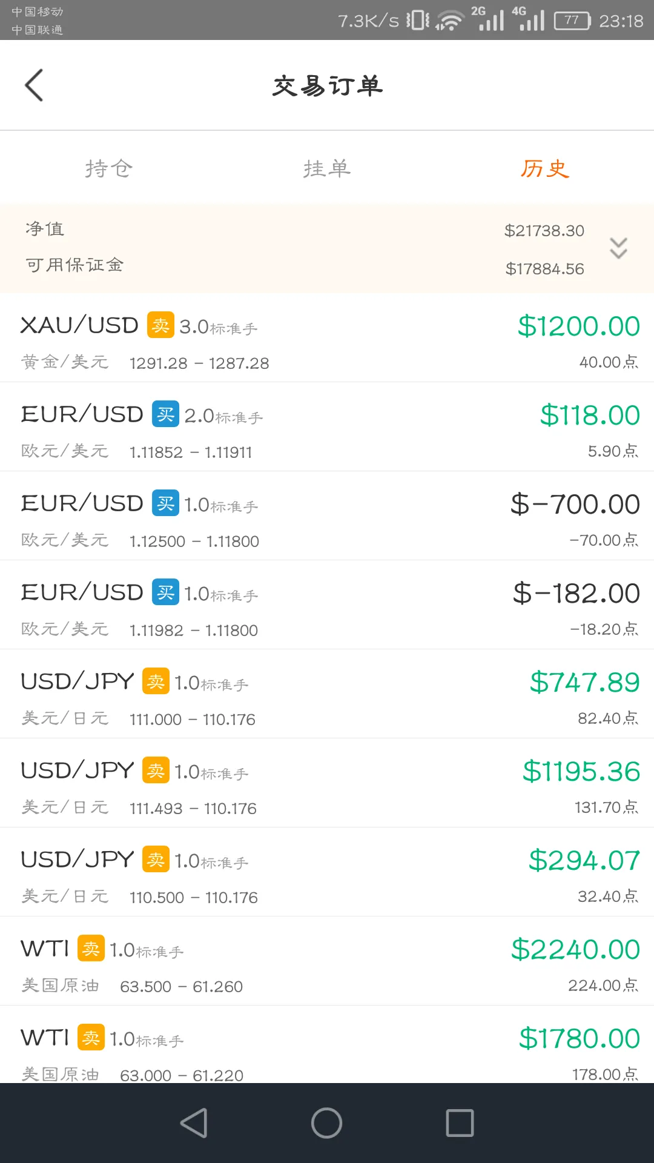Tap the 卖 badge on XAU/USD order
Screen dimensions: 654x1163
click(x=160, y=325)
